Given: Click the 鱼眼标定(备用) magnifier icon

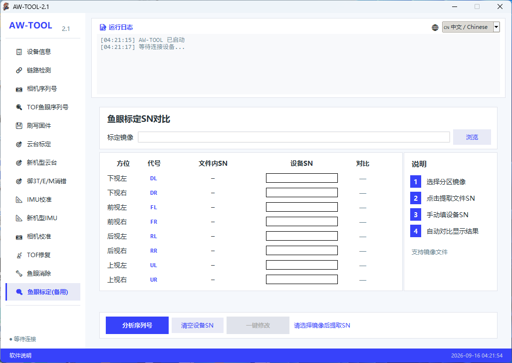Looking at the screenshot, I should [19, 292].
